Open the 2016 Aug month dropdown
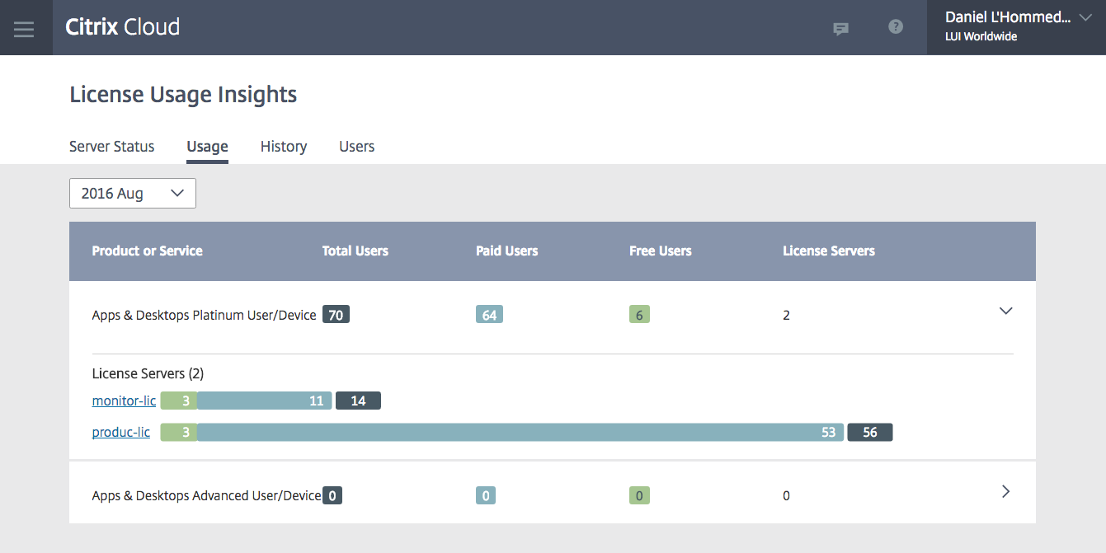Screen dimensions: 1106x553 133,194
